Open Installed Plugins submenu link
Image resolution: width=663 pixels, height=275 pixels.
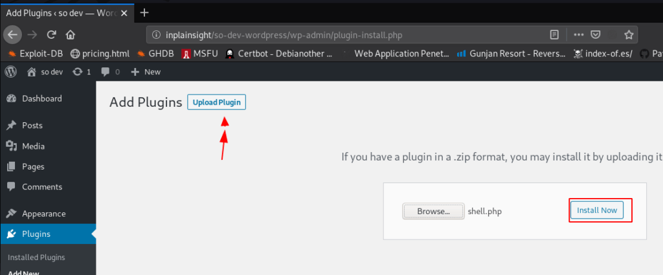(x=36, y=258)
